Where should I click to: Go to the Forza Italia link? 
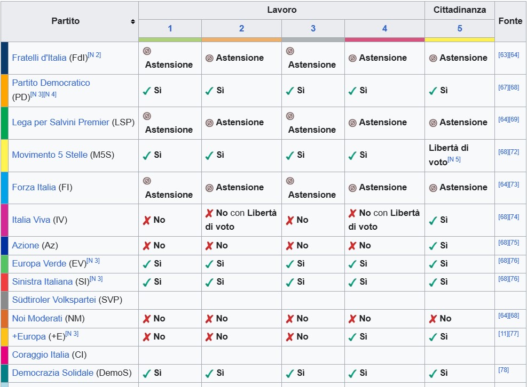click(34, 187)
